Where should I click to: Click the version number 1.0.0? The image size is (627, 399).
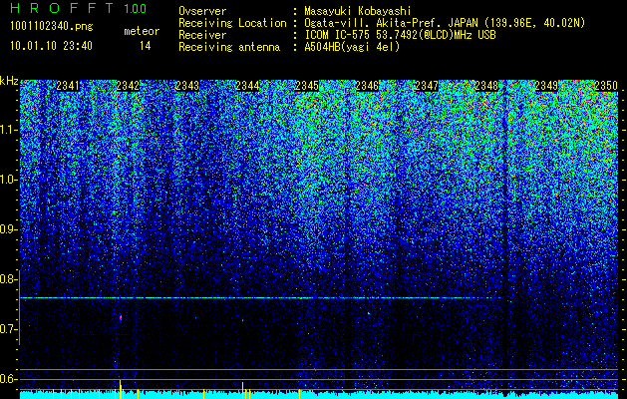point(135,8)
